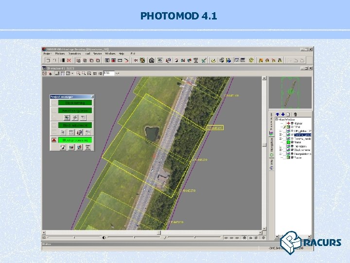Click the new document icon in layers panel
The width and height of the screenshot is (350, 263).
(x=288, y=114)
